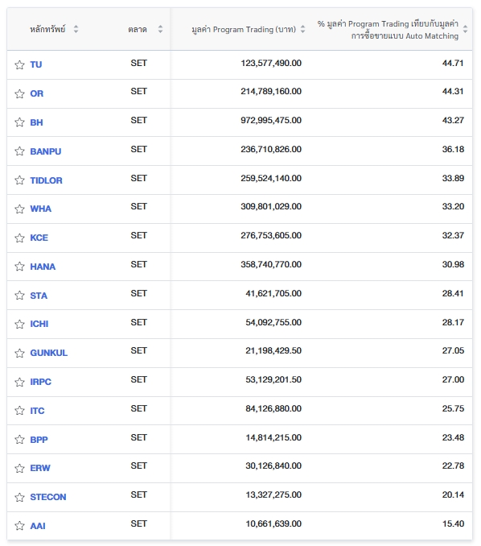481x546 pixels.
Task: Click the star next to HANA
Action: [x=19, y=267]
